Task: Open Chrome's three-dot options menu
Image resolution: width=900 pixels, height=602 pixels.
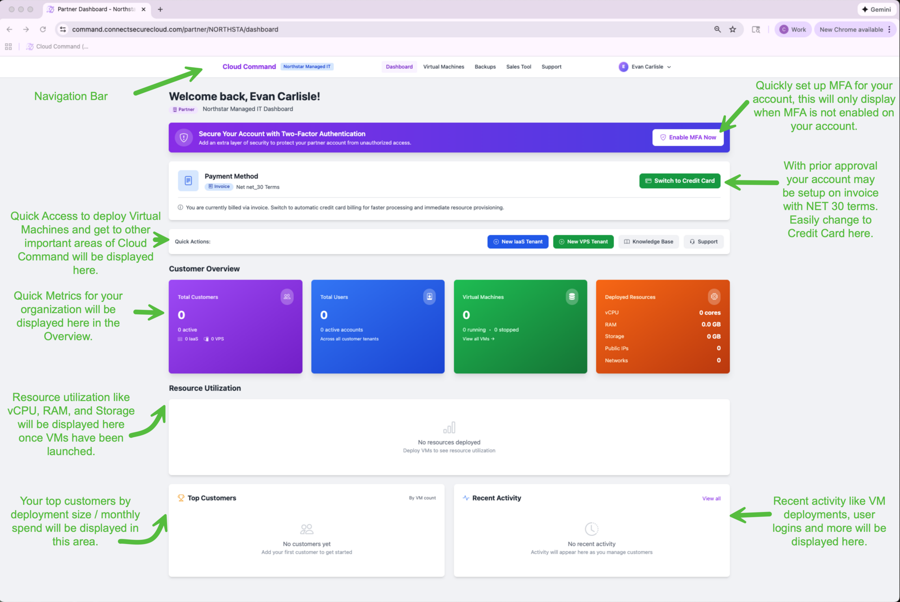Action: tap(890, 29)
